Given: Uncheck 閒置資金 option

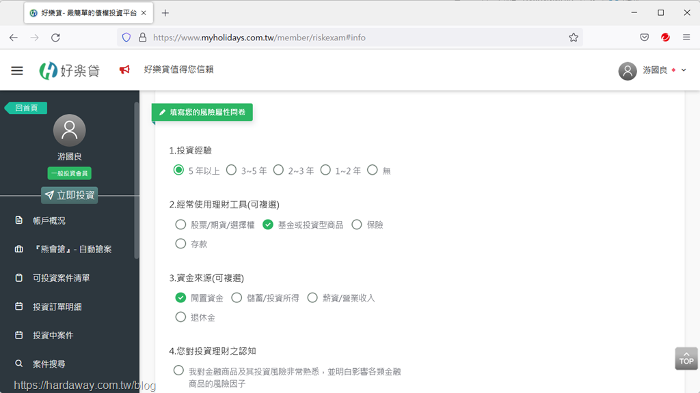Looking at the screenshot, I should tap(180, 297).
